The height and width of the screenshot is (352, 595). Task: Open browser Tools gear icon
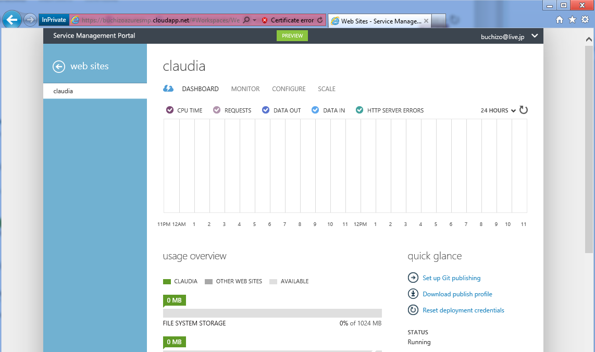pos(585,19)
